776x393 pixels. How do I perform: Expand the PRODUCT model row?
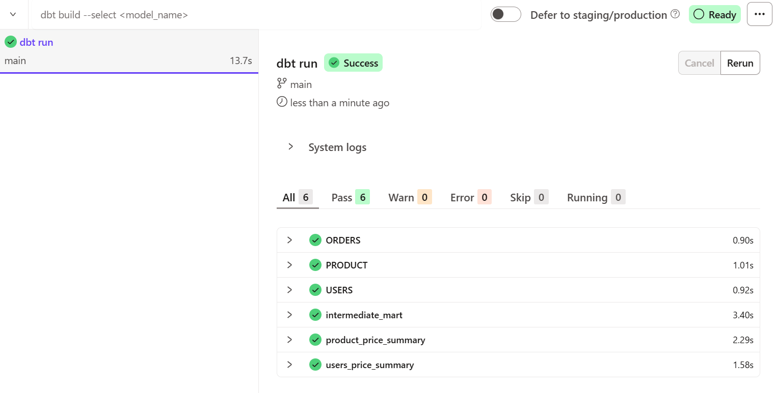click(289, 265)
